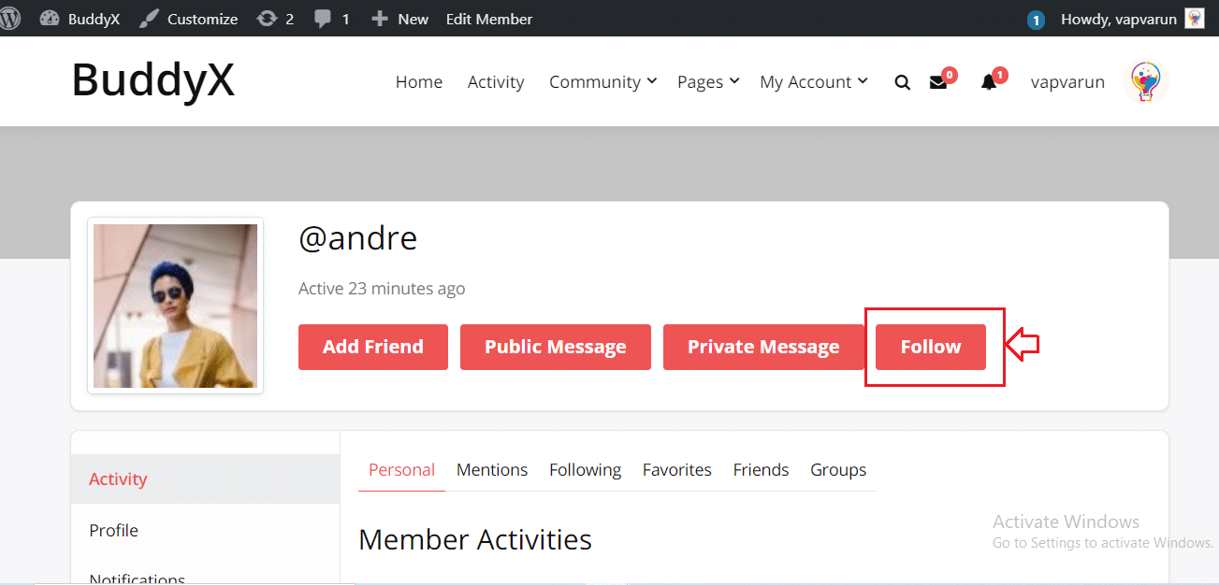Screen dimensions: 1219x585
Task: Click the Private Message button
Action: pyautogui.click(x=763, y=346)
